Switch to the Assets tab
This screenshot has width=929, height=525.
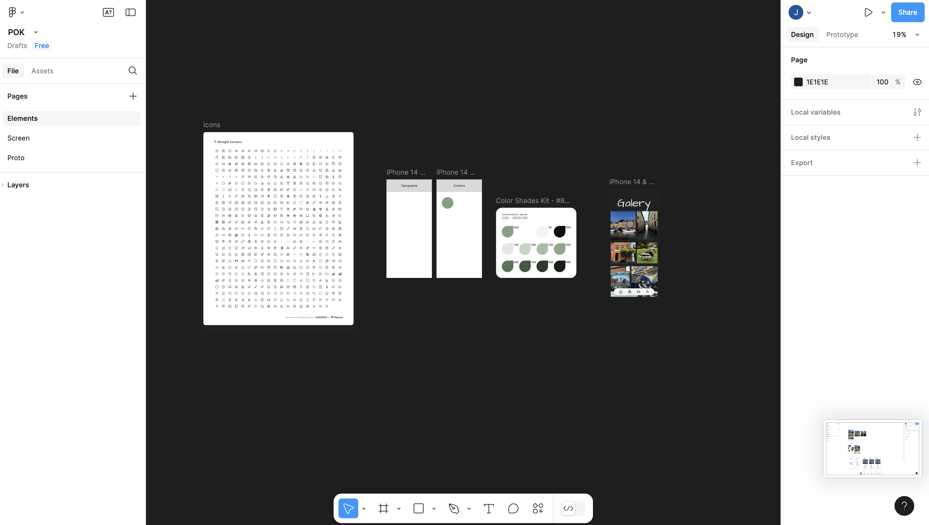coord(42,71)
